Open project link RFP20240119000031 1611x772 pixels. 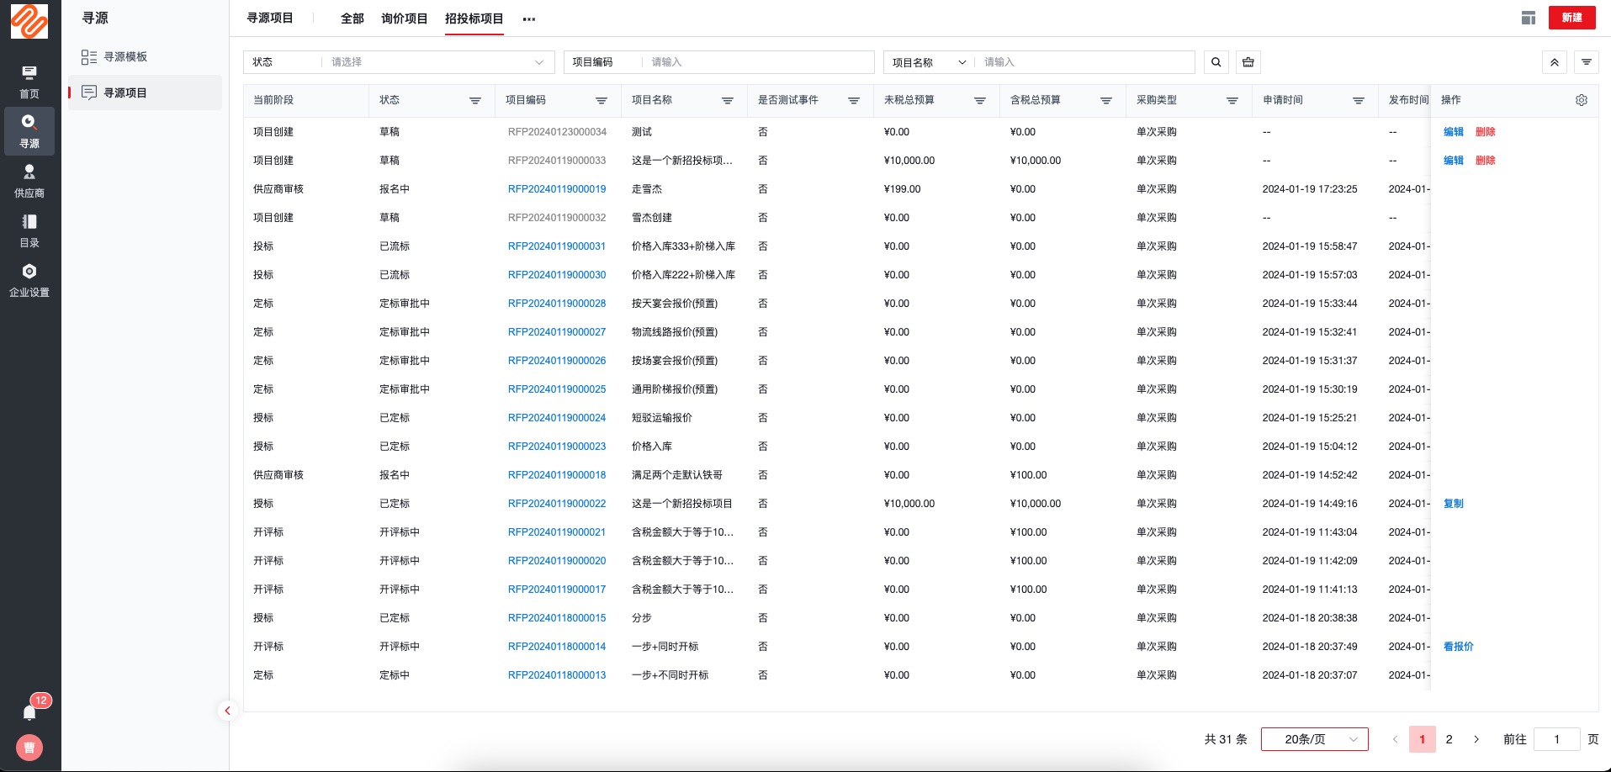tap(557, 246)
